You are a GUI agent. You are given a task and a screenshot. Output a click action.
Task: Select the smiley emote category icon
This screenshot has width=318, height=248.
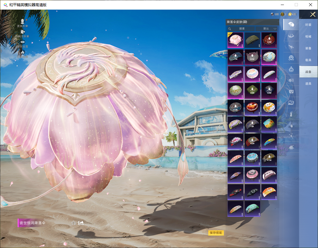pyautogui.click(x=291, y=58)
